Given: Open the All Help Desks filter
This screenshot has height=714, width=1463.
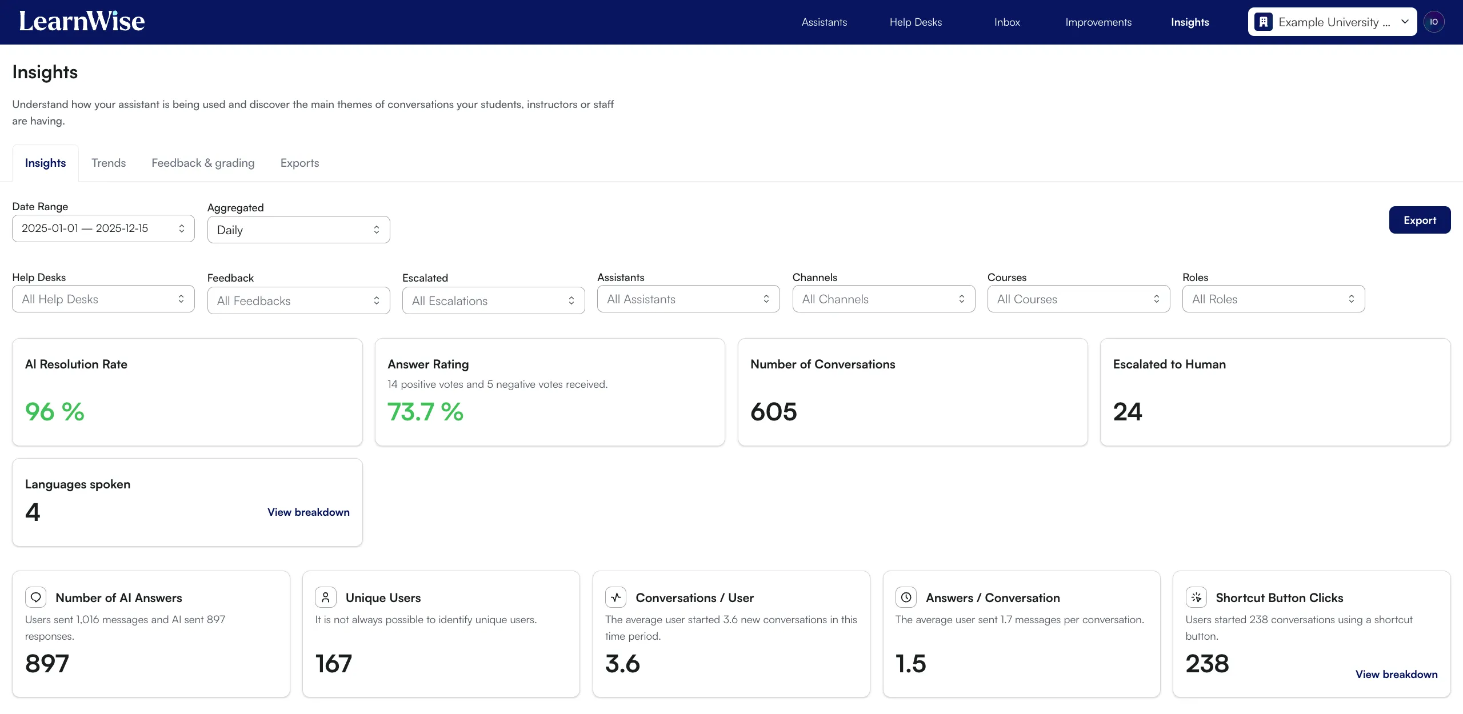Looking at the screenshot, I should pyautogui.click(x=103, y=299).
